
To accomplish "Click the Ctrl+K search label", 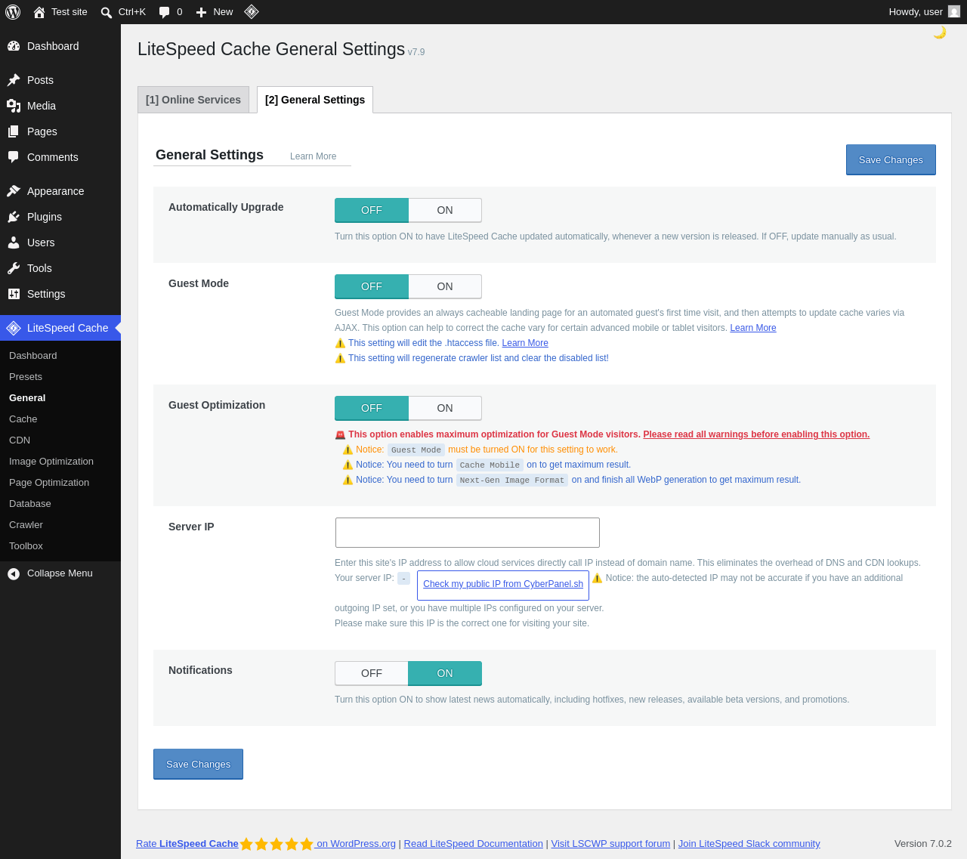I will [x=132, y=12].
